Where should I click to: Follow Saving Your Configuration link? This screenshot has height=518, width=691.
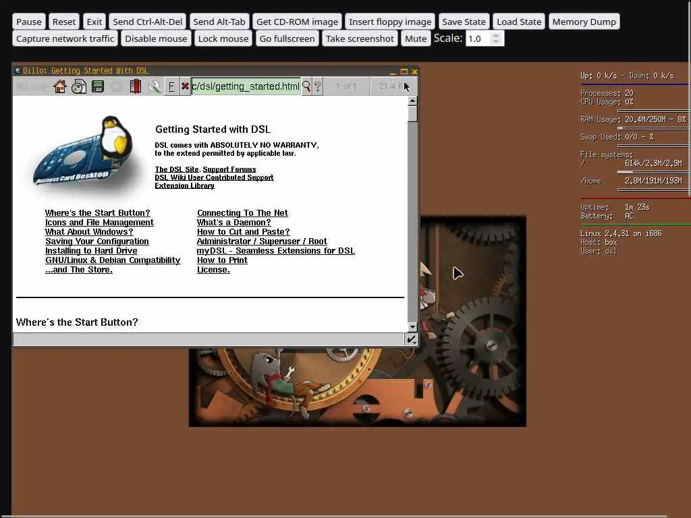tap(97, 241)
